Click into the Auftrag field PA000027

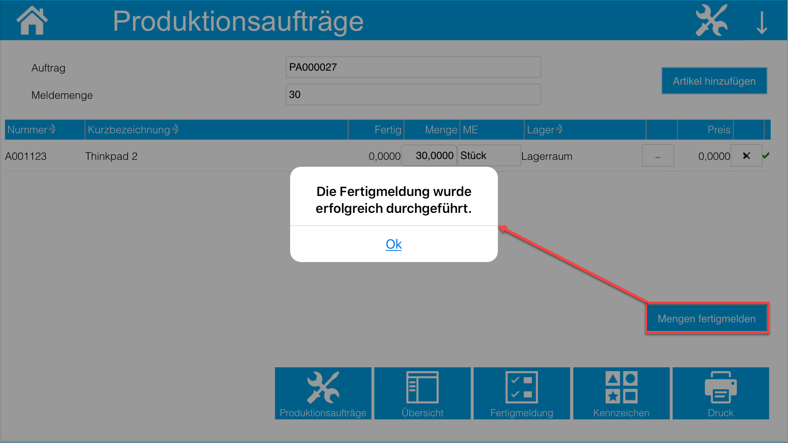[x=413, y=67]
